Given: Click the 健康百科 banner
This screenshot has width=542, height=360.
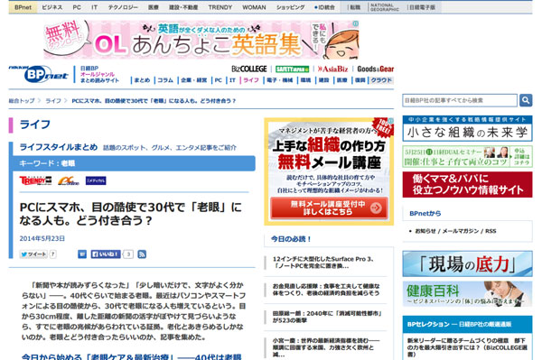Looking at the screenshot, I should (467, 294).
